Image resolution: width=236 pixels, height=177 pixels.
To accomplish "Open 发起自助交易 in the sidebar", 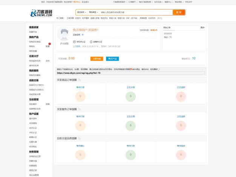I will (x=35, y=94).
